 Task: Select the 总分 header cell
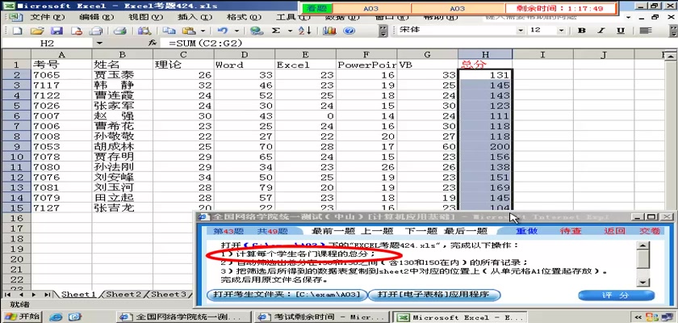pyautogui.click(x=485, y=65)
